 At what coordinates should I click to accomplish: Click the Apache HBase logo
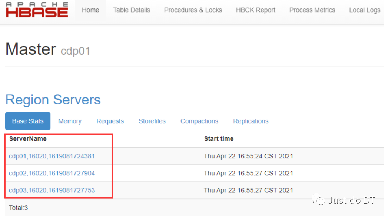[x=37, y=10]
